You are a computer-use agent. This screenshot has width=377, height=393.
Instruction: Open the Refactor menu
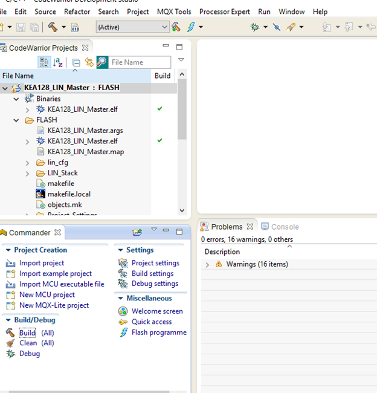pyautogui.click(x=77, y=11)
